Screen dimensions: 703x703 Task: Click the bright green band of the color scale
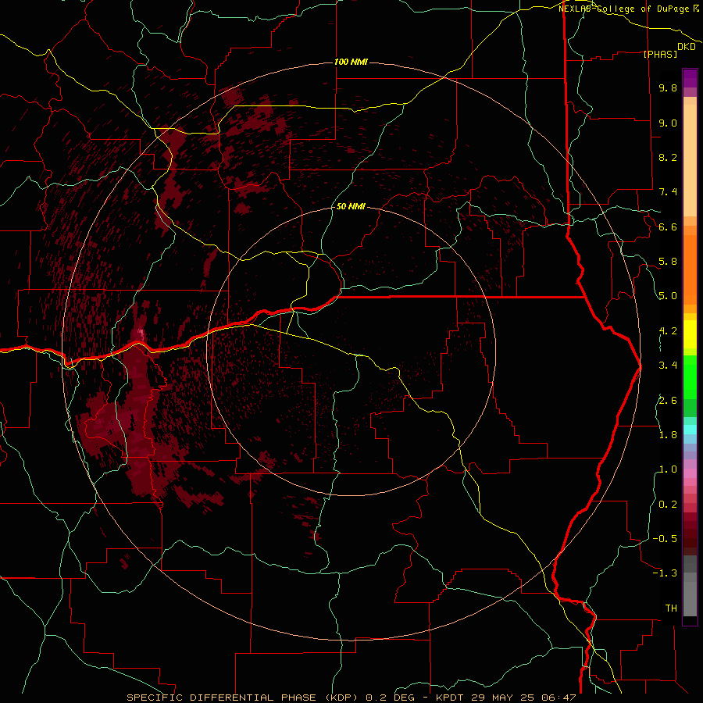coord(690,377)
